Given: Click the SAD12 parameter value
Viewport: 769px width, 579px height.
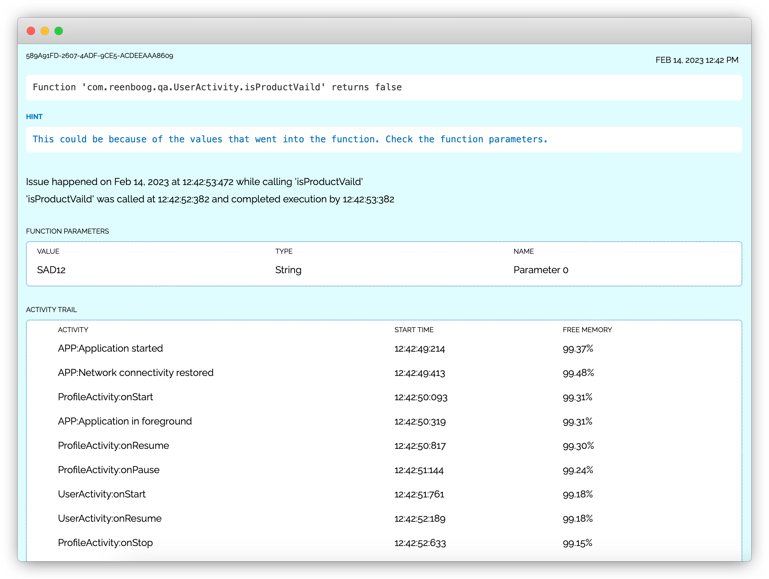Looking at the screenshot, I should pos(51,270).
